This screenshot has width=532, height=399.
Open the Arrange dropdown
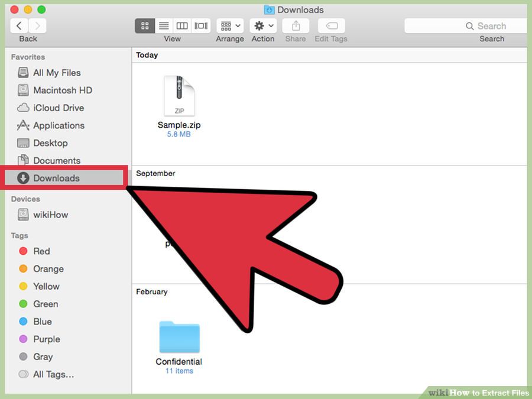(230, 26)
